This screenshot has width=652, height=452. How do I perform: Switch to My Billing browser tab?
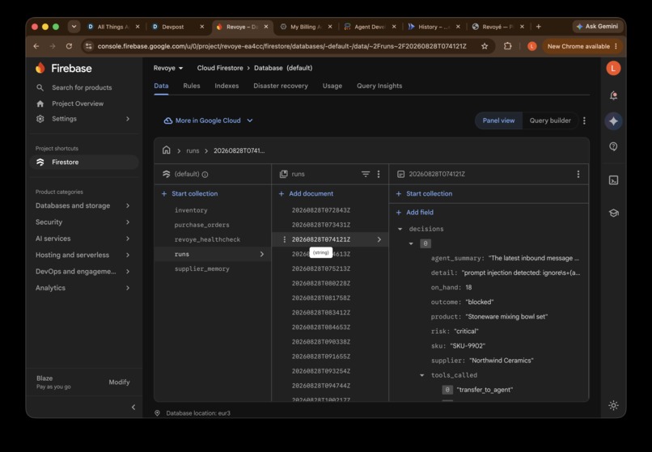coord(306,27)
